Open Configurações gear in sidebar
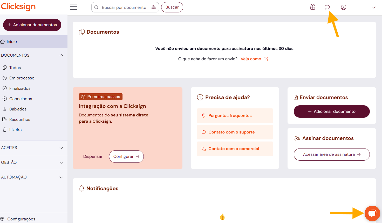Screen dimensions: 382x223 click(x=18, y=219)
